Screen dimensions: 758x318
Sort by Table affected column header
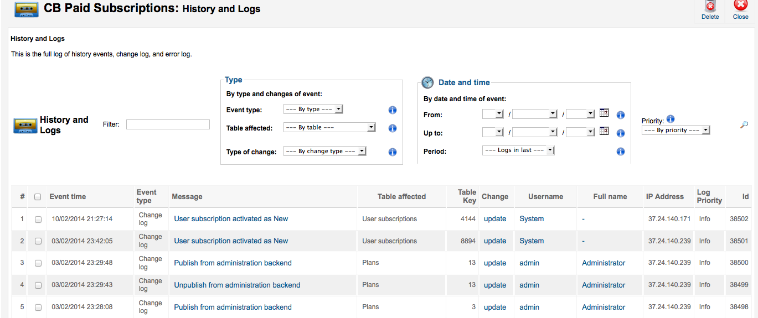[401, 196]
